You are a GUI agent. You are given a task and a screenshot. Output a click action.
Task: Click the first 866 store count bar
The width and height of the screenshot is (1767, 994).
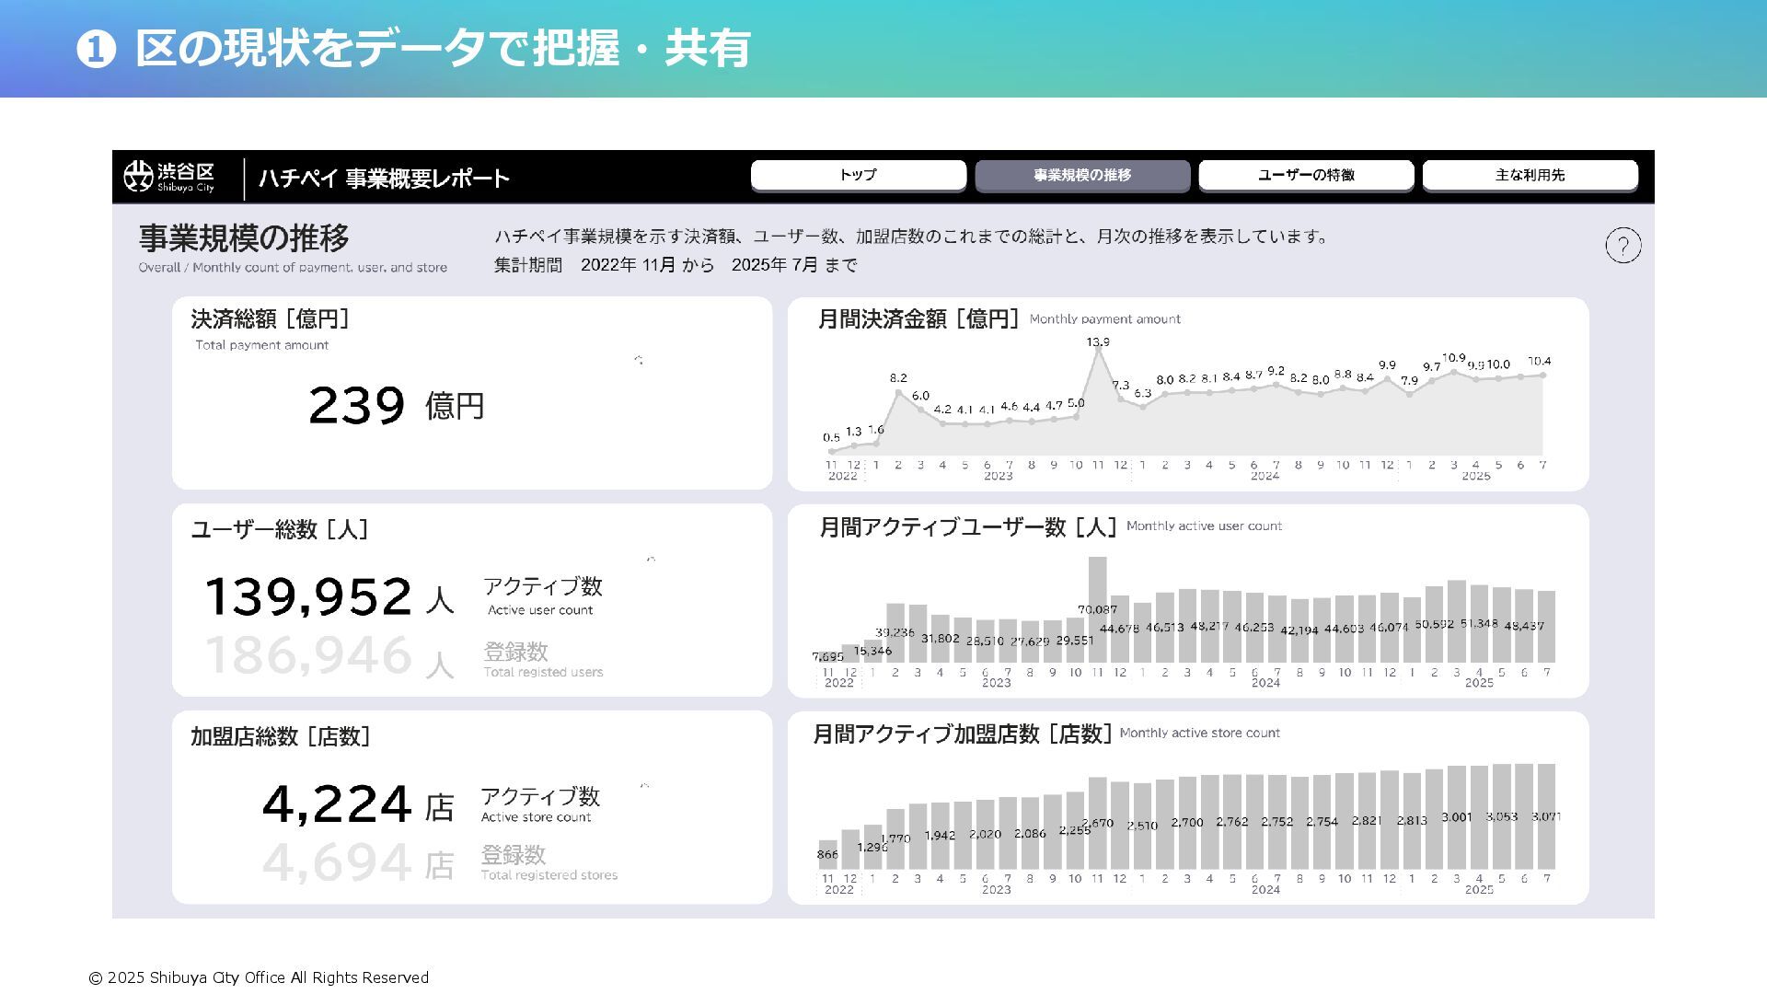[x=828, y=854]
